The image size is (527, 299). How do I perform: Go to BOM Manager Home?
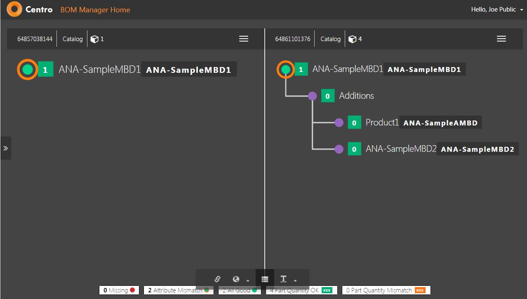point(95,9)
